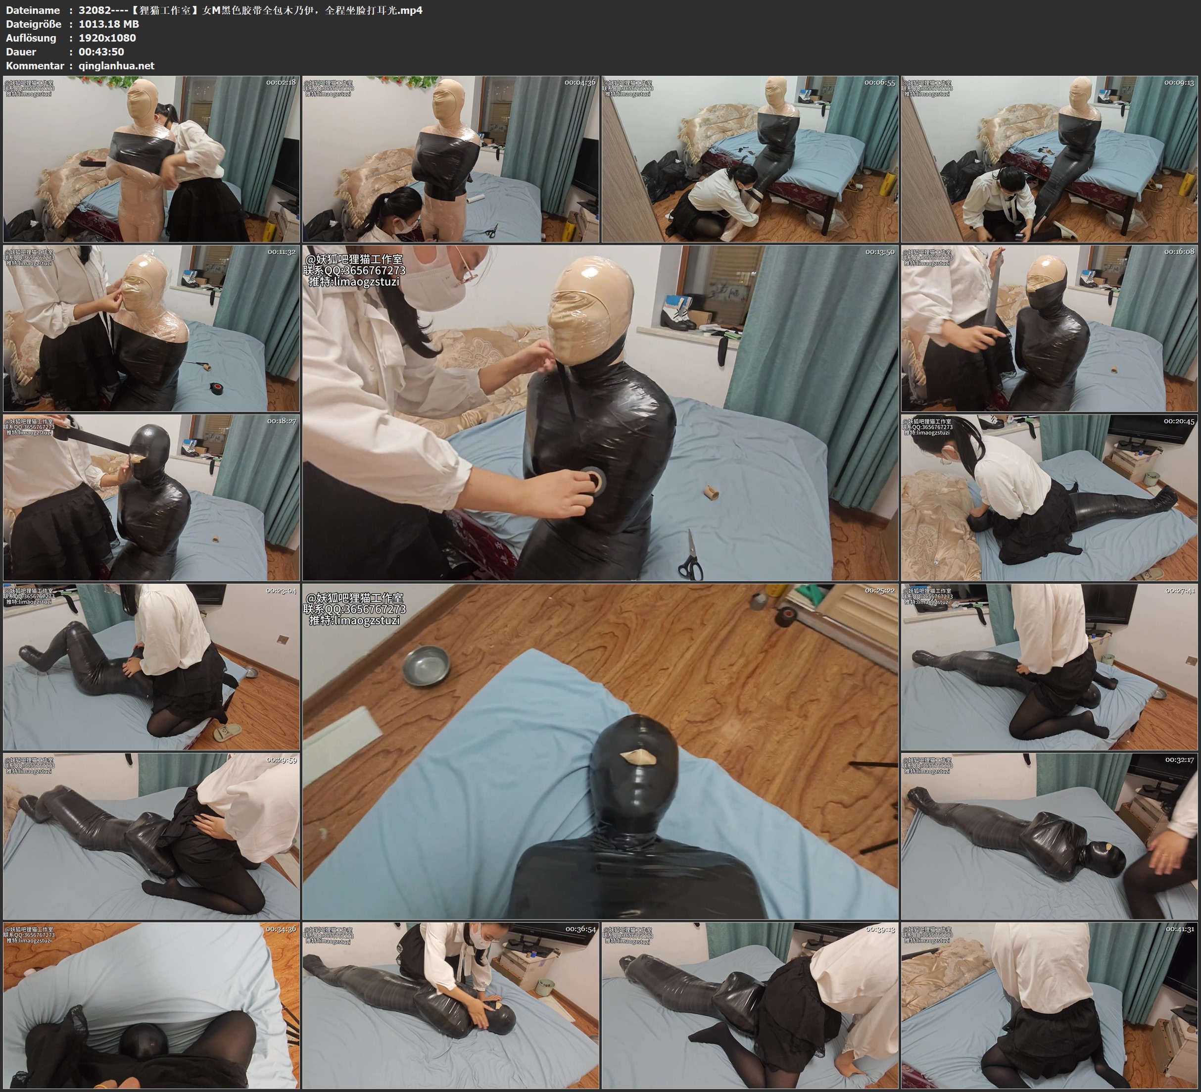Click the Dateiname filename text
Image resolution: width=1201 pixels, height=1092 pixels.
pos(250,10)
